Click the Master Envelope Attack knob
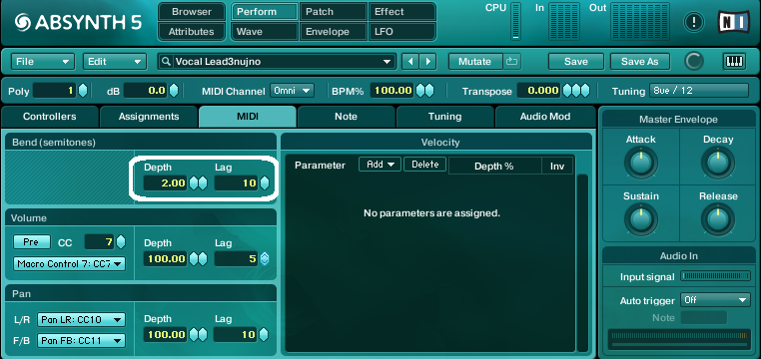The height and width of the screenshot is (359, 761). pos(640,163)
